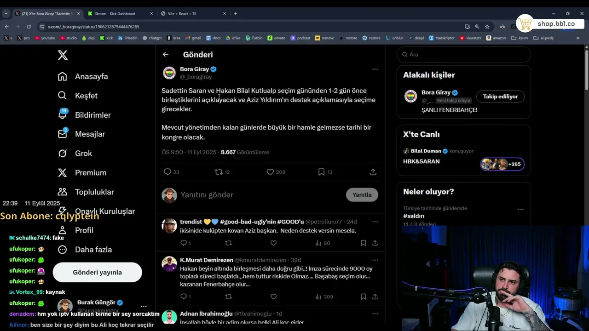The width and height of the screenshot is (589, 331).
Task: Click reply icon with 33 replies
Action: (x=167, y=172)
